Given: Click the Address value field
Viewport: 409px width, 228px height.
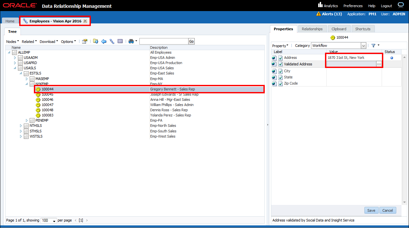Looking at the screenshot, I should 354,58.
